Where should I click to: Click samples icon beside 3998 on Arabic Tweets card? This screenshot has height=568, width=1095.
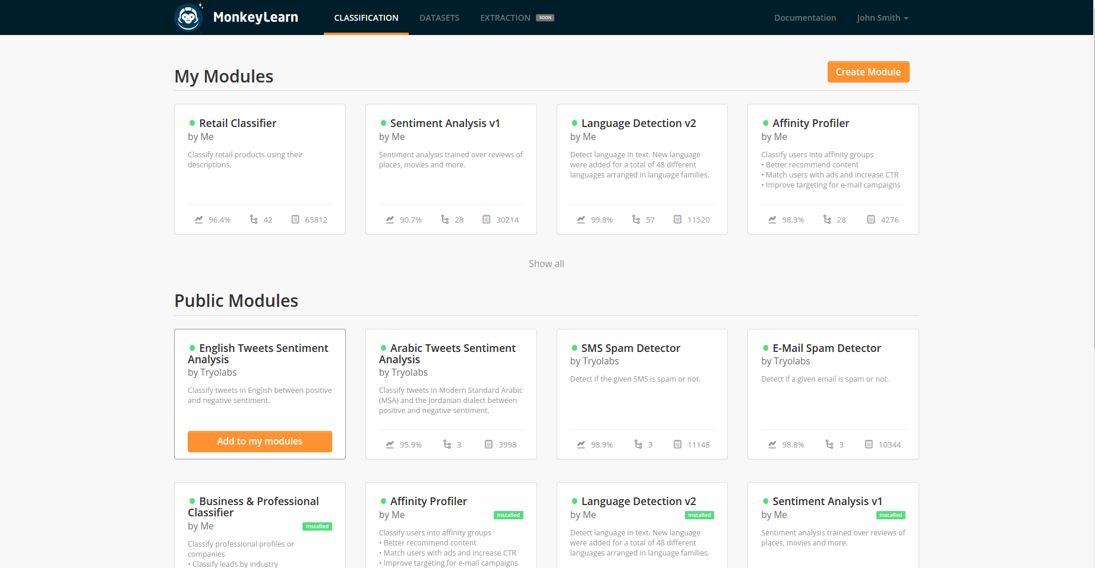pyautogui.click(x=489, y=445)
